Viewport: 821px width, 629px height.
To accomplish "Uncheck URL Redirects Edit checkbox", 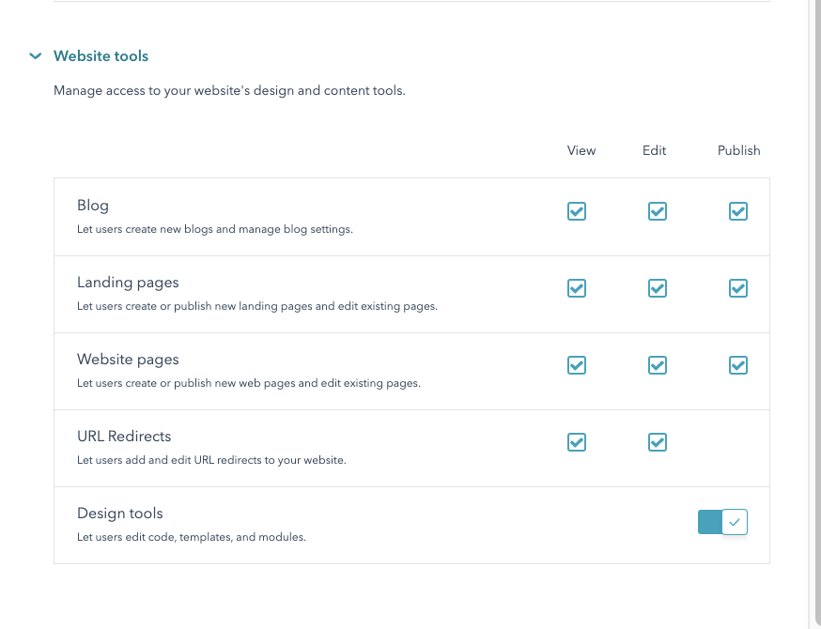I will [x=658, y=442].
